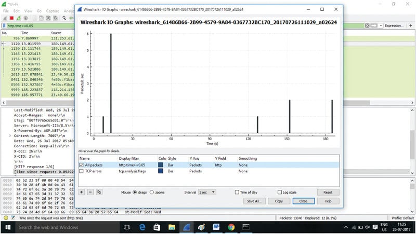Image resolution: width=416 pixels, height=234 pixels.
Task: Select the zooms mouse radio button
Action: pos(152,192)
